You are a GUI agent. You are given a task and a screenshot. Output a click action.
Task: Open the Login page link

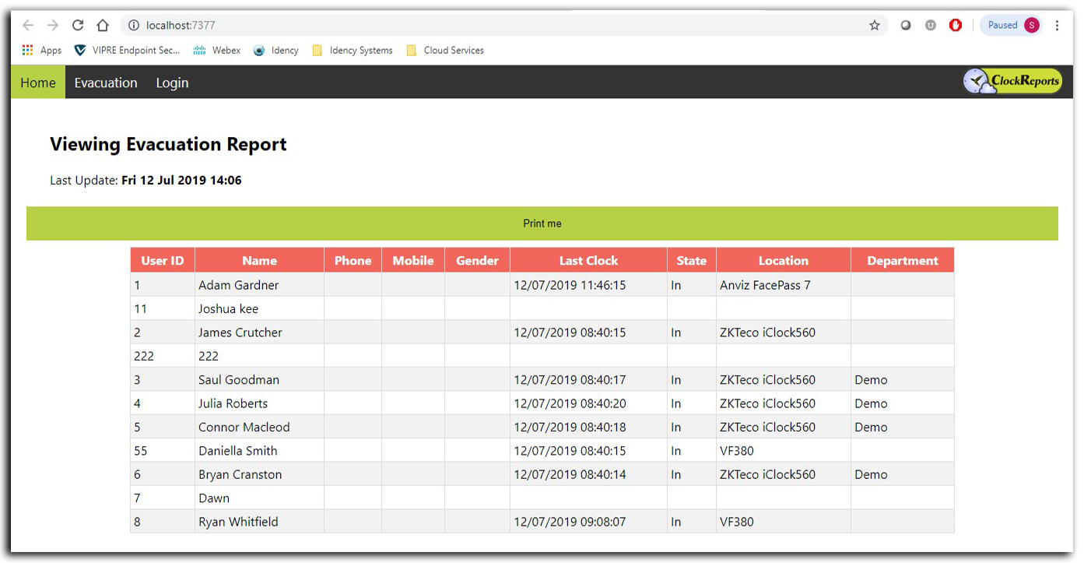tap(172, 83)
